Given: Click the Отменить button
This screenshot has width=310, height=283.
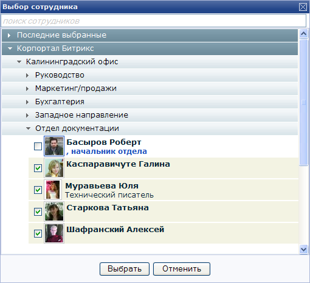Looking at the screenshot, I should pos(182,269).
